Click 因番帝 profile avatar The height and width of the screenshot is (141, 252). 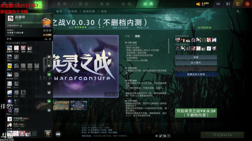pos(10,18)
